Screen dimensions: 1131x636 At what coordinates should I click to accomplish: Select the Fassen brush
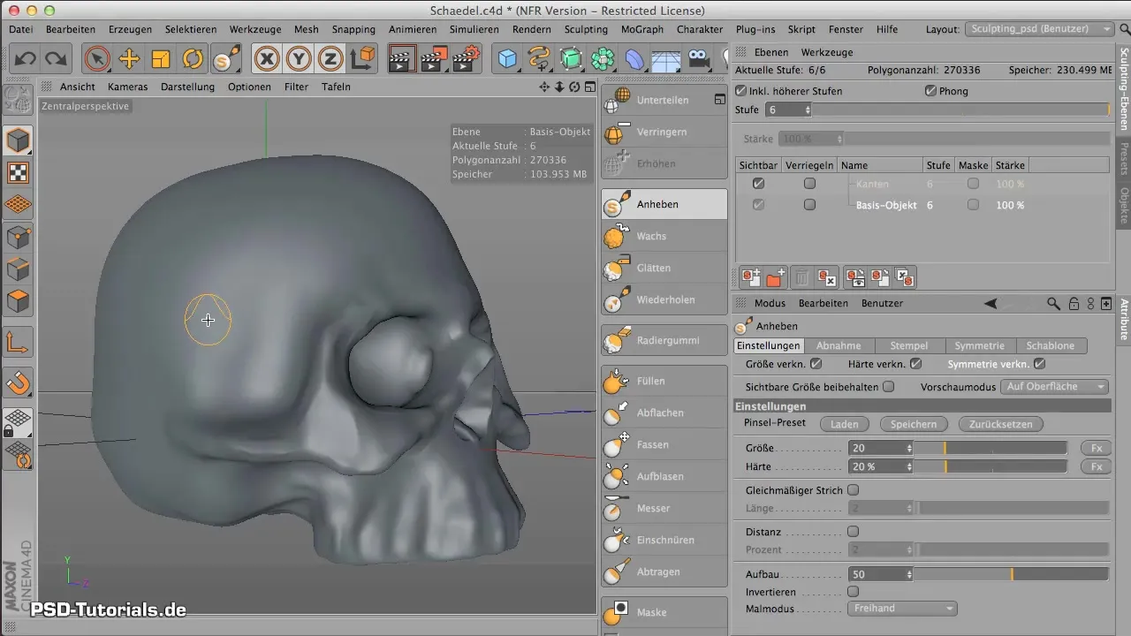click(x=664, y=444)
